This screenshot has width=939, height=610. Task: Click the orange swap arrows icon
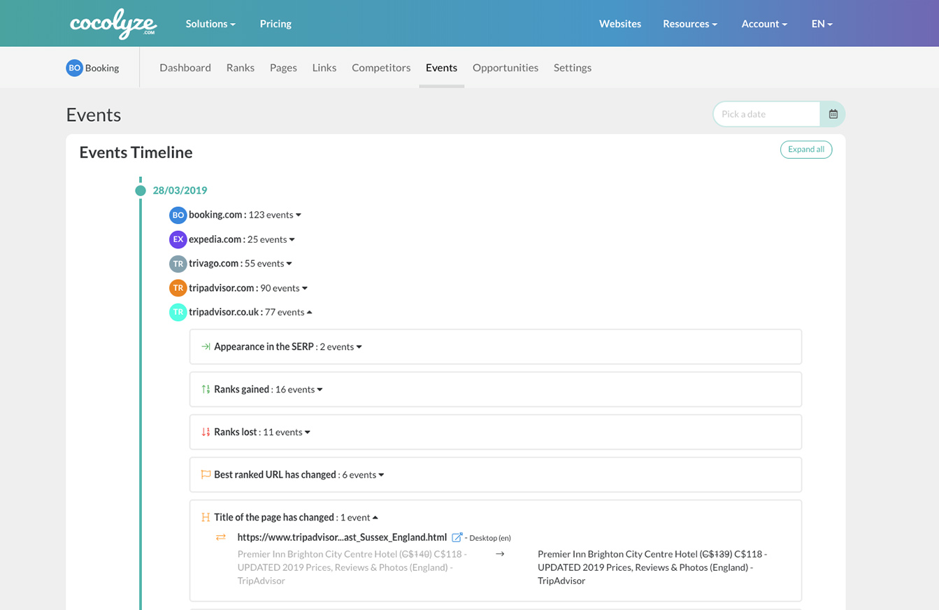(x=221, y=537)
